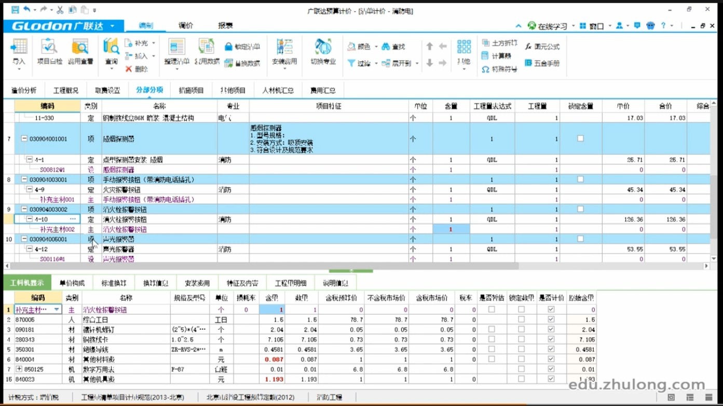Collapse sub-item 4-1 node
Image resolution: width=723 pixels, height=406 pixels.
[30, 160]
